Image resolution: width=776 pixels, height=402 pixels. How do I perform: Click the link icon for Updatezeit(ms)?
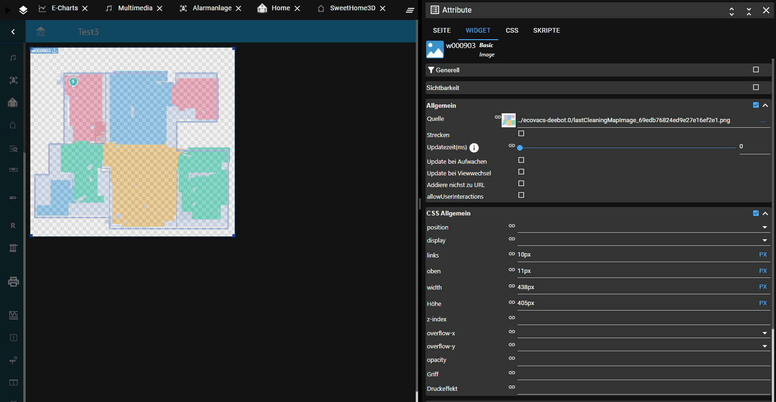tap(512, 146)
